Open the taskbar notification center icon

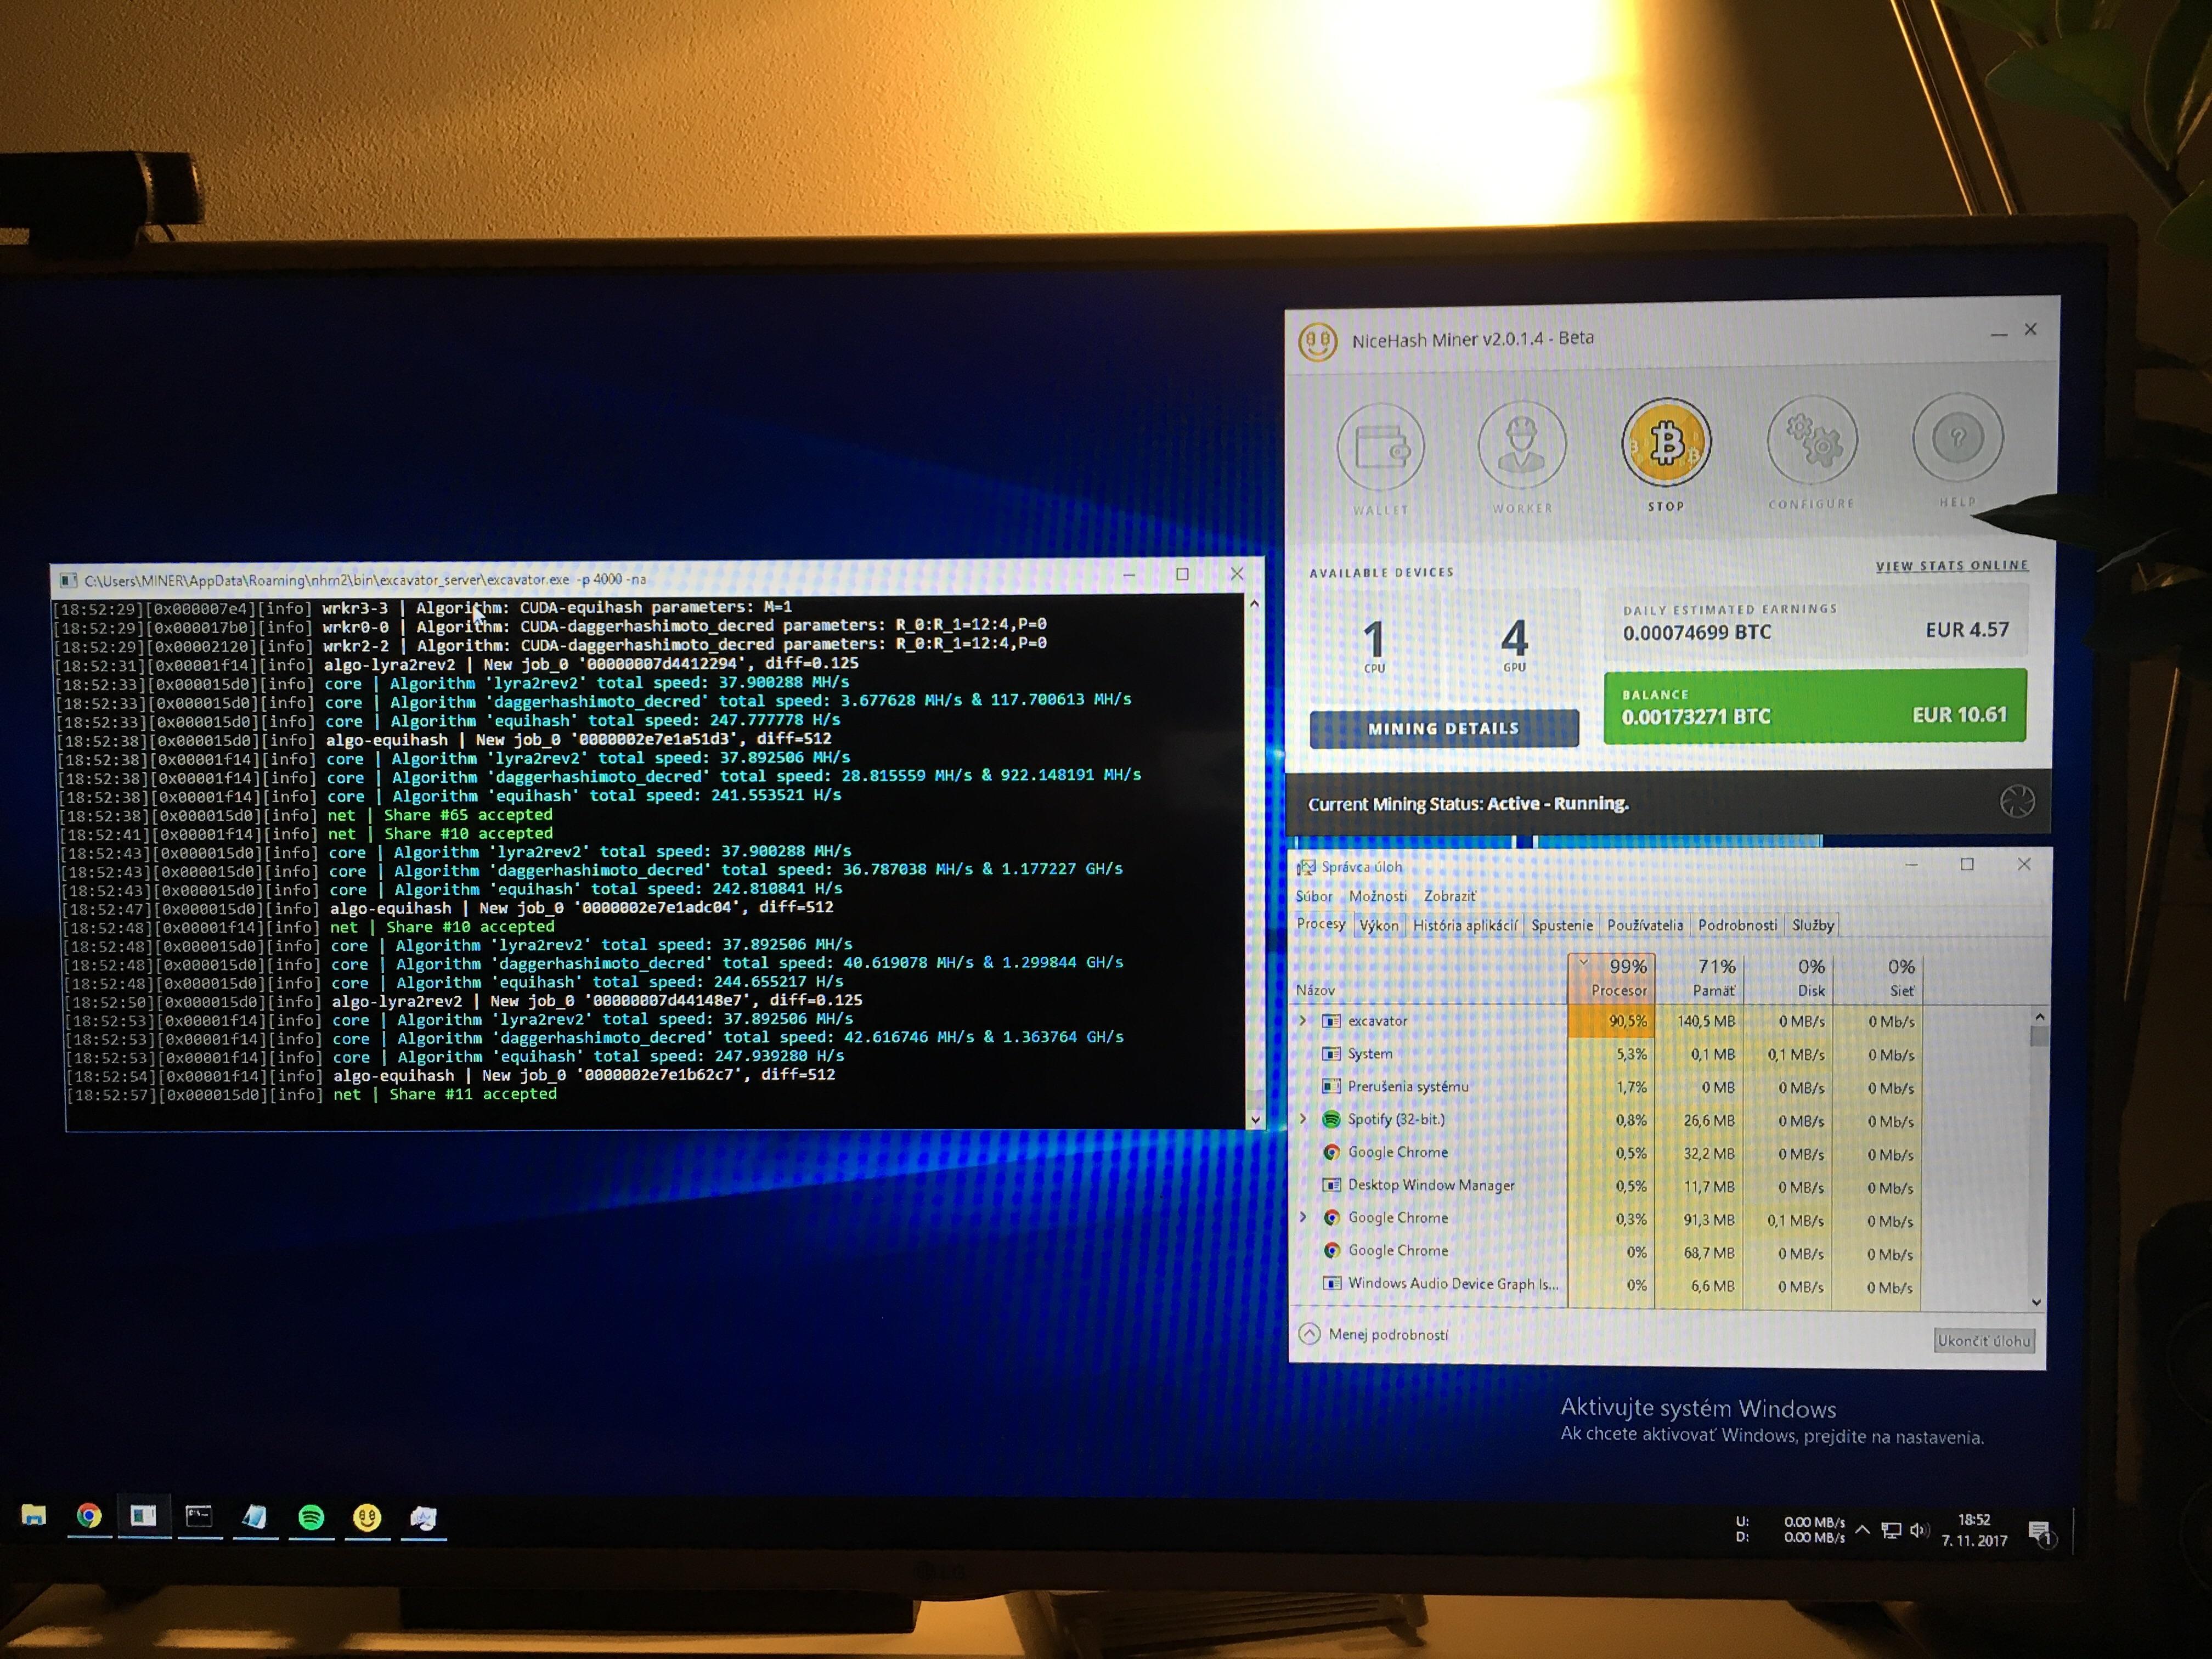point(2039,1532)
